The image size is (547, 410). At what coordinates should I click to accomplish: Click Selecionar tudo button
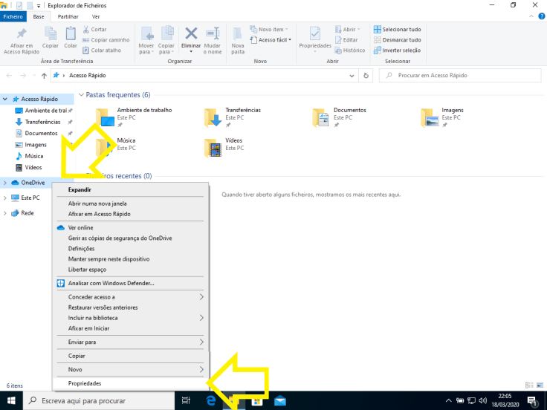coord(397,29)
